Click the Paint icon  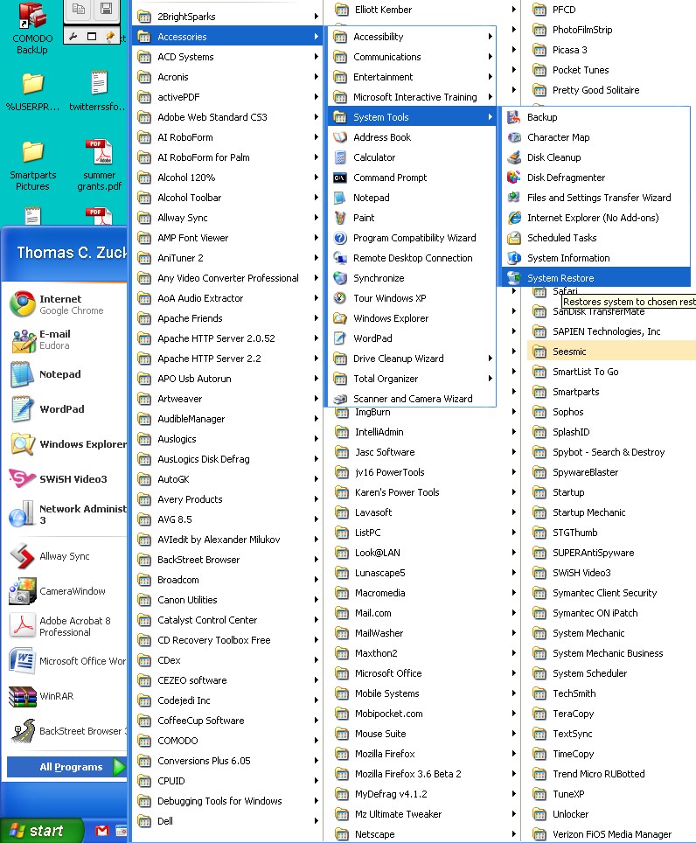(x=339, y=218)
